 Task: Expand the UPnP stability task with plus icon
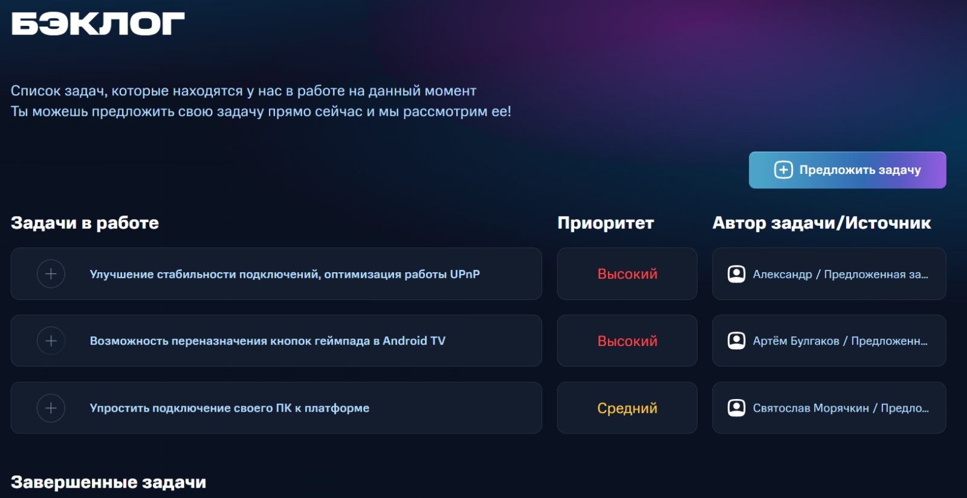point(51,274)
